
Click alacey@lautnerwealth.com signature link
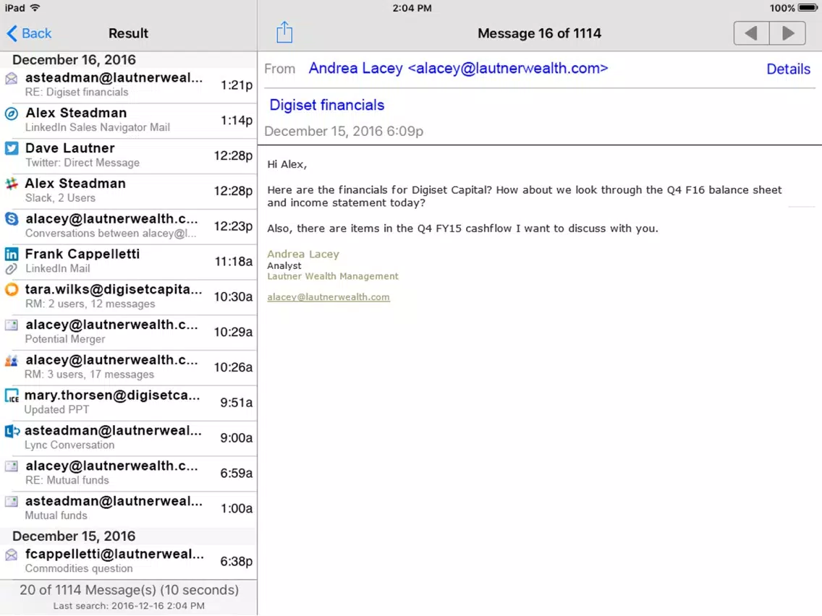click(x=329, y=297)
